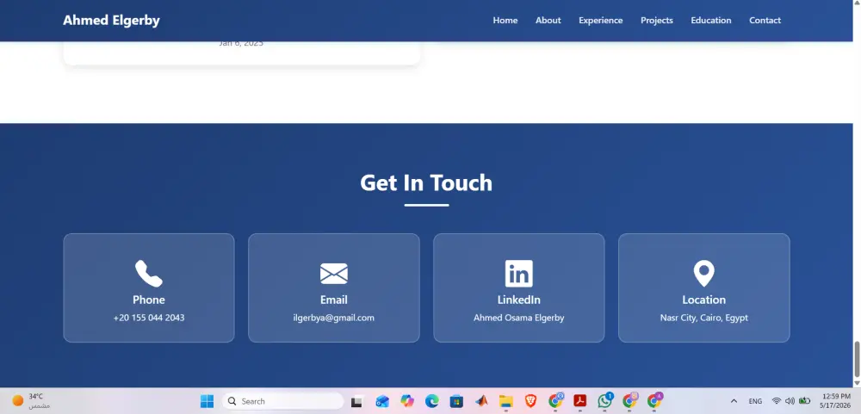Click in the taskbar Search box

point(282,401)
